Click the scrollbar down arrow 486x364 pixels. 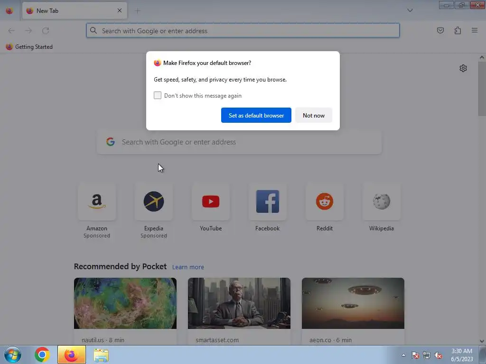coord(482,341)
